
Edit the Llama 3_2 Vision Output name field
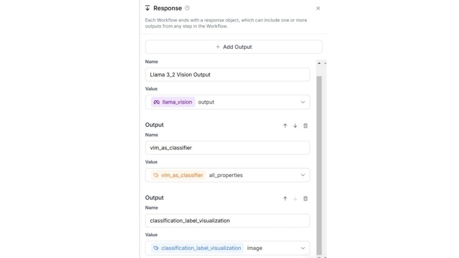click(227, 74)
